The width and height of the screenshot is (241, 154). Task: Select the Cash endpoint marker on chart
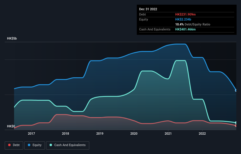[236, 123]
